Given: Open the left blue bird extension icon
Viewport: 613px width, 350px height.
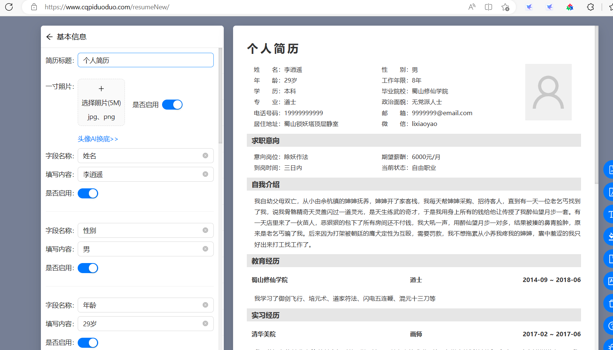Looking at the screenshot, I should [x=529, y=7].
